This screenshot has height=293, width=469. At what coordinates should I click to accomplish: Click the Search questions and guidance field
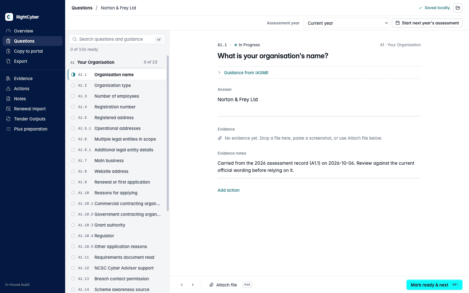[x=117, y=39]
